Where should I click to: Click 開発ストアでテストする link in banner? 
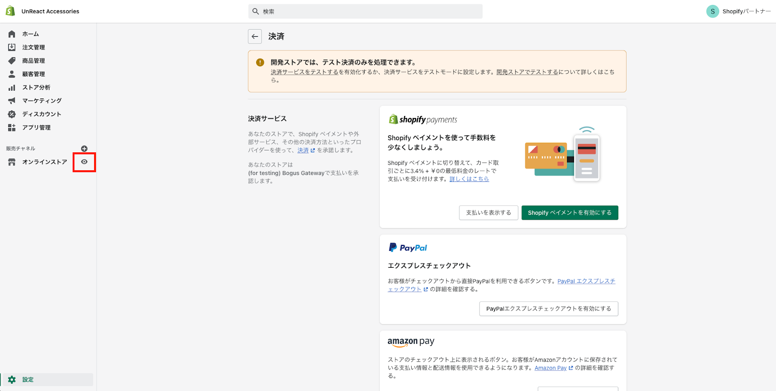pyautogui.click(x=527, y=72)
